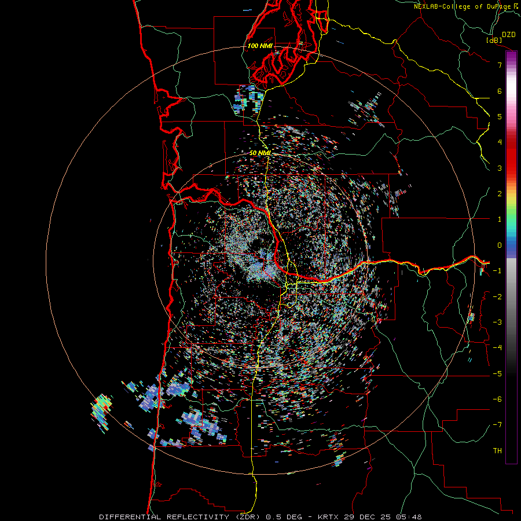Click the legend label '5'

[500, 116]
